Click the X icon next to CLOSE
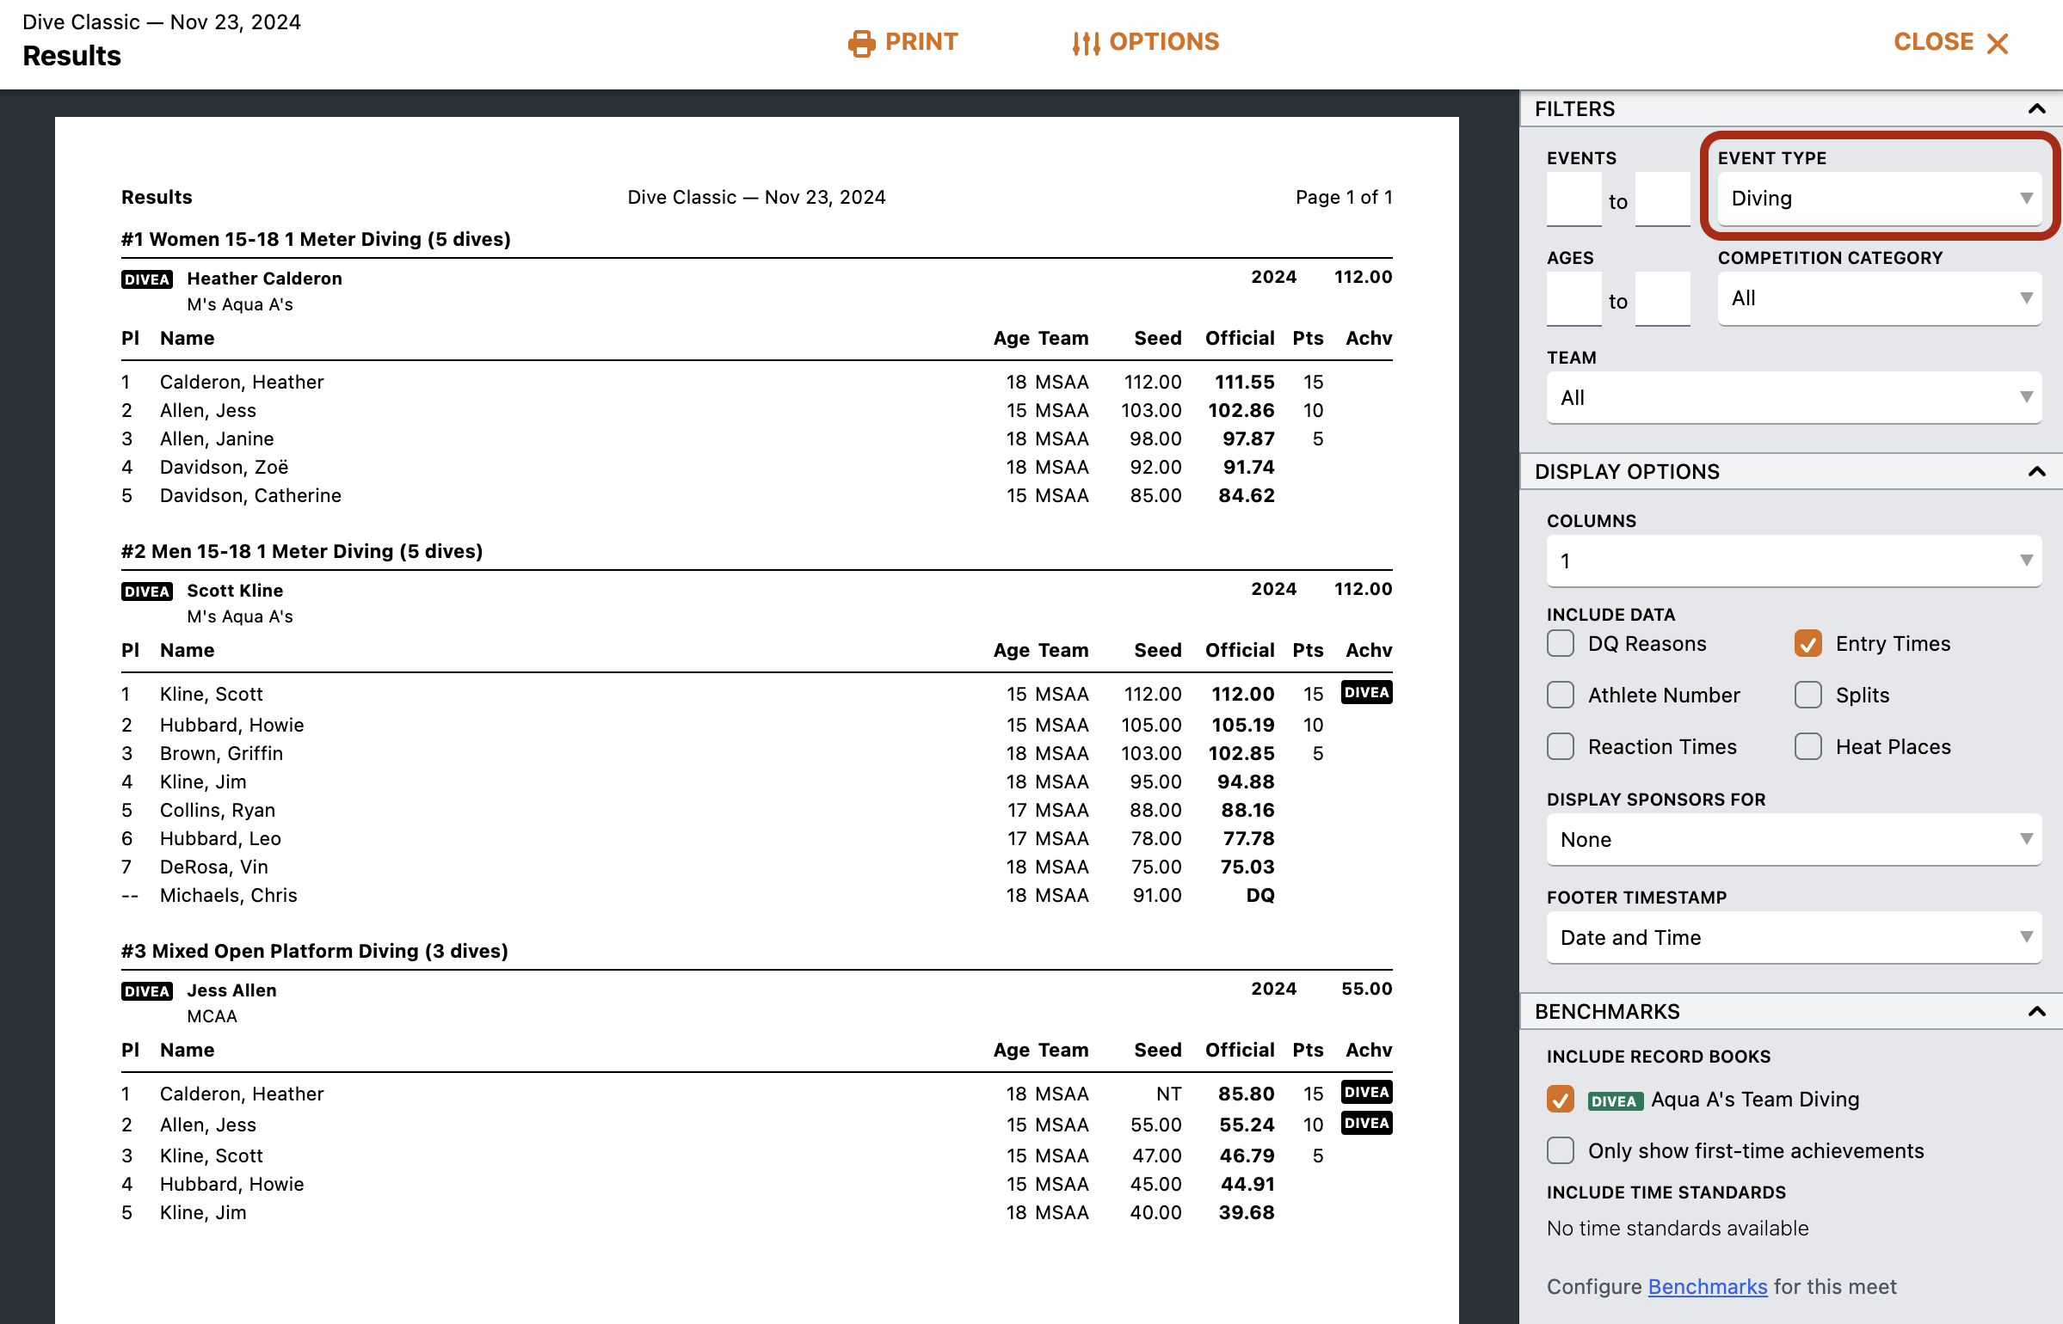This screenshot has height=1324, width=2063. (x=1998, y=44)
